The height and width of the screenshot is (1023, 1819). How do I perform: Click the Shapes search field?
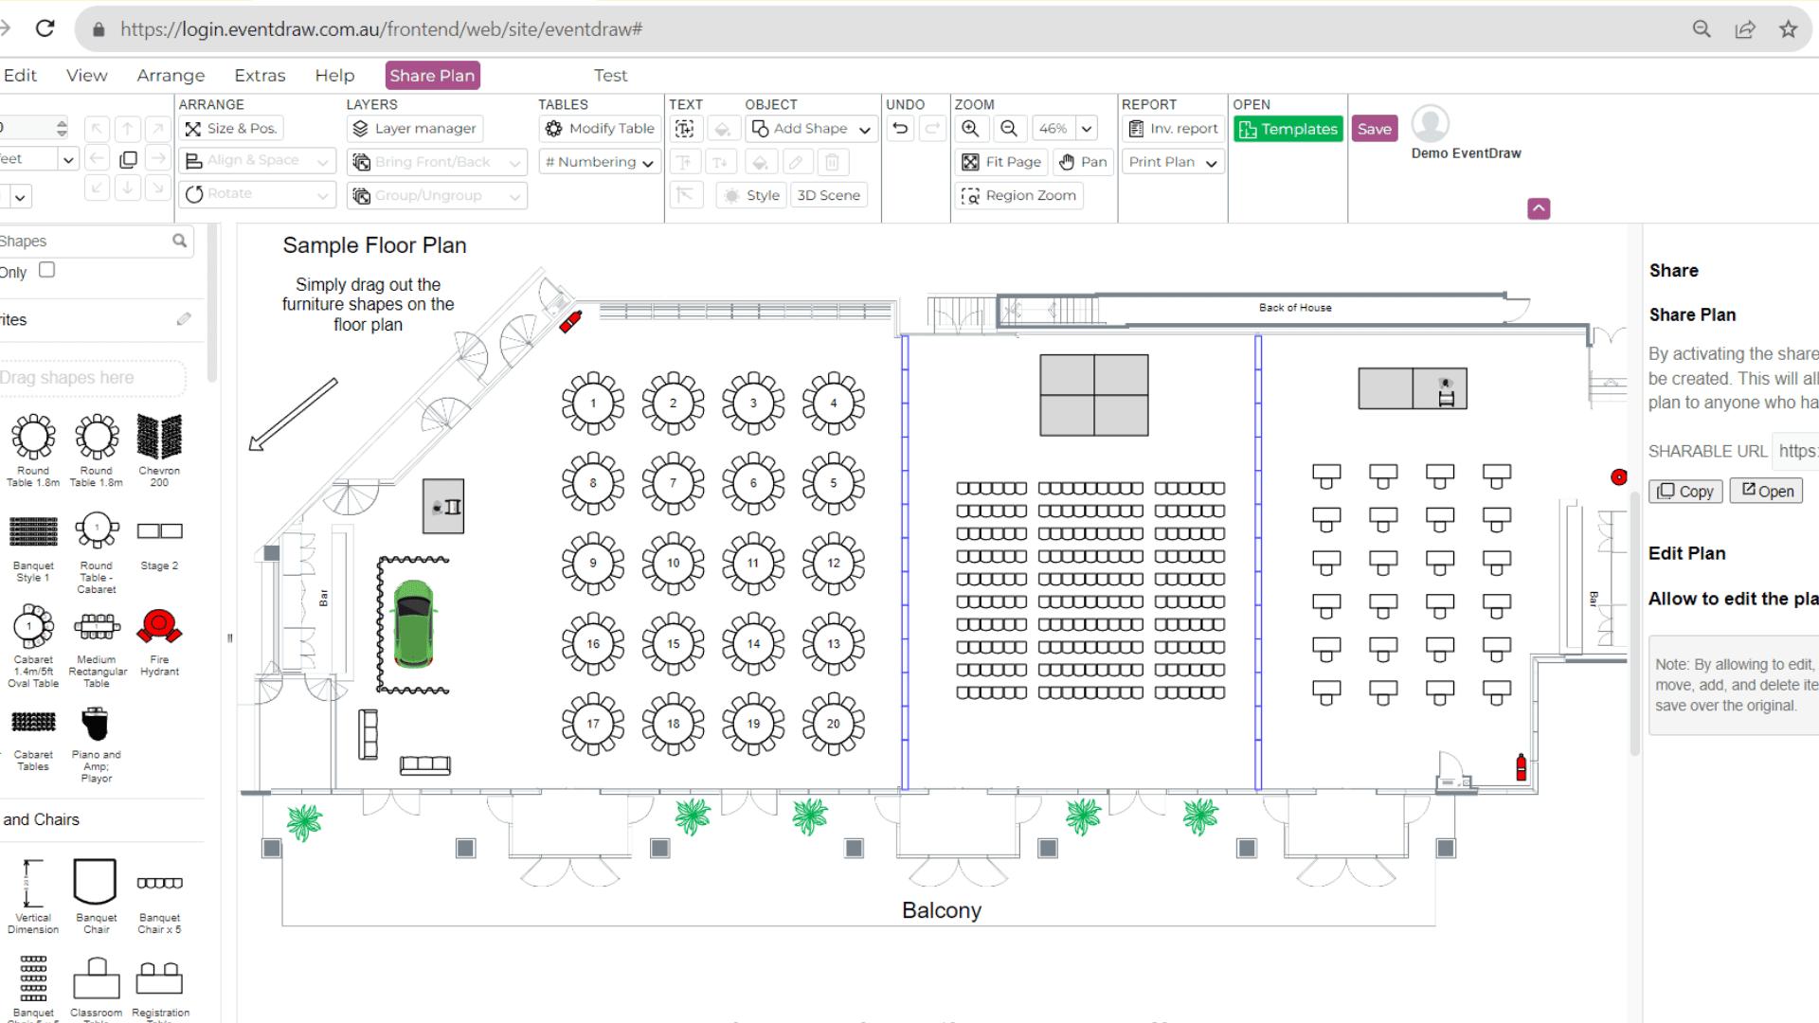point(85,242)
